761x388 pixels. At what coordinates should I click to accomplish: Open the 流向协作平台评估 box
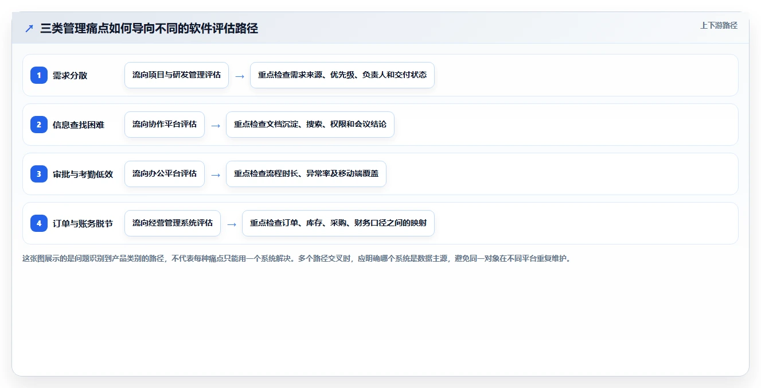(165, 125)
